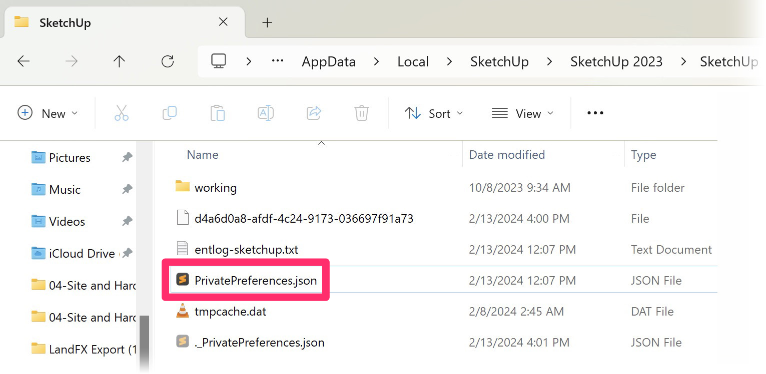Show hidden breadcrumb path with ellipsis
This screenshot has width=766, height=374.
(278, 61)
